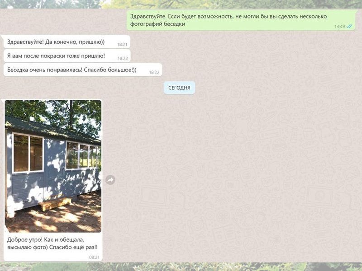
Task: Click the 18:21 message timestamp
Action: pyautogui.click(x=122, y=44)
